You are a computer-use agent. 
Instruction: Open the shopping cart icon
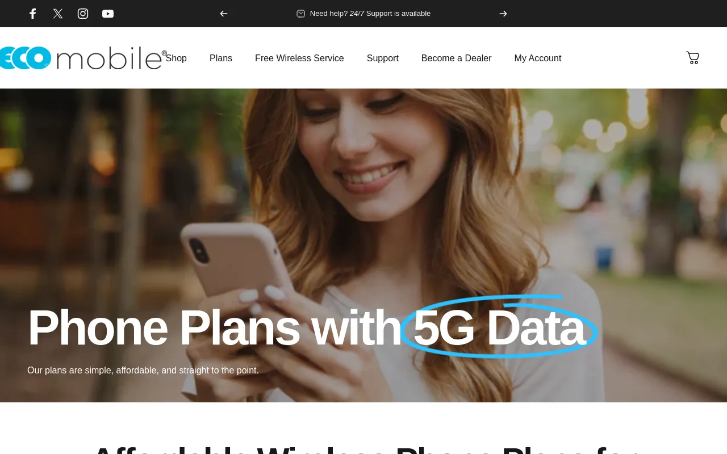point(692,58)
